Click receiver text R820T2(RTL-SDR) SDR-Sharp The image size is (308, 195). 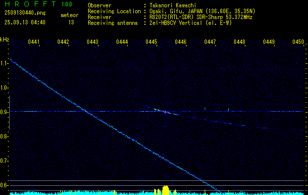[x=187, y=17]
